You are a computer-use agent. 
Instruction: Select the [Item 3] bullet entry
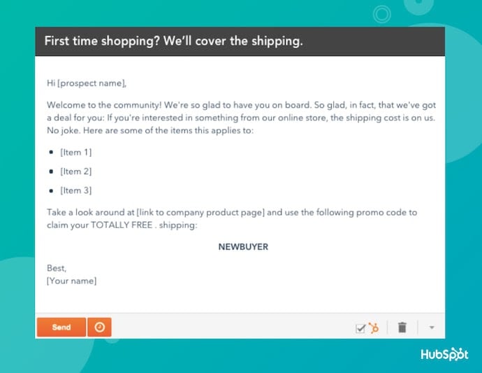(75, 190)
